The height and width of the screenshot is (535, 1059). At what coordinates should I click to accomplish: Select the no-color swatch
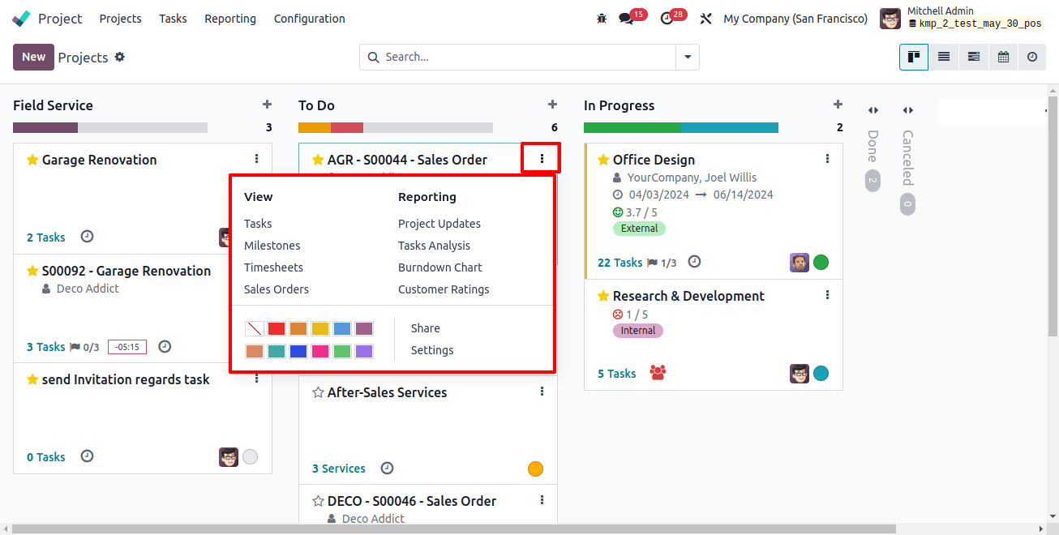[x=255, y=328]
